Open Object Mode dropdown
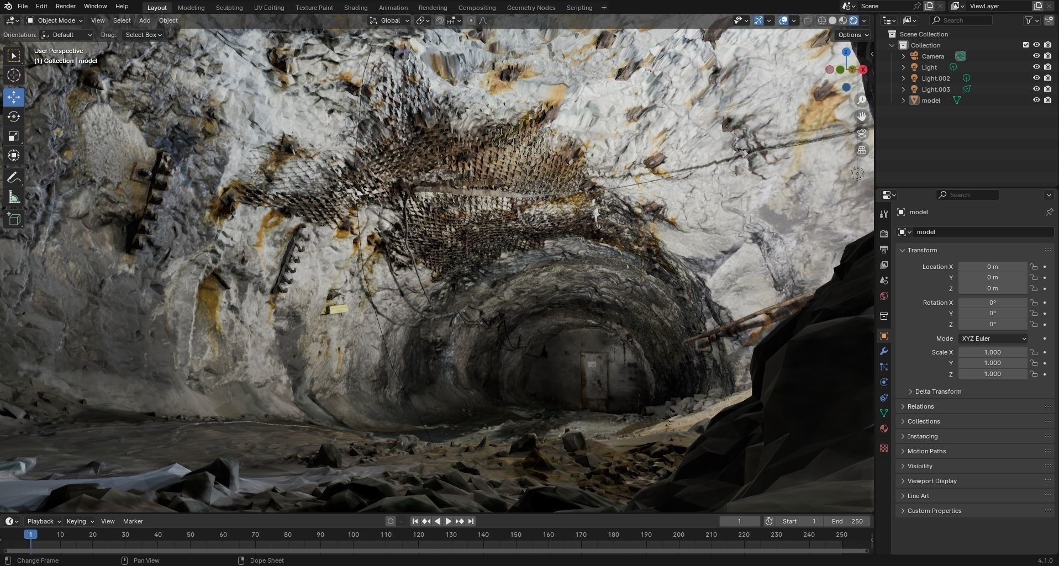Viewport: 1059px width, 566px height. [x=55, y=20]
